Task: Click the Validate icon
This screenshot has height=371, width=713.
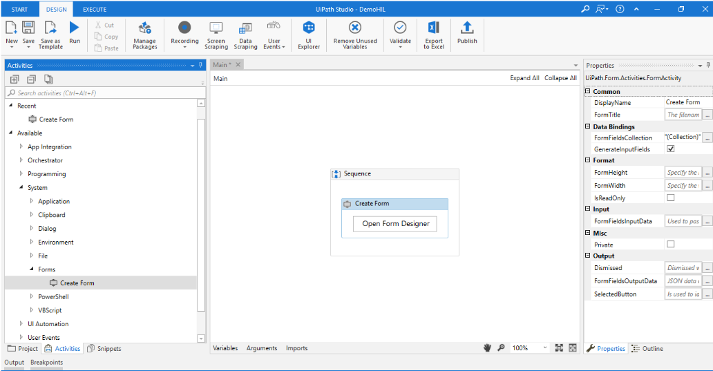Action: click(x=400, y=28)
